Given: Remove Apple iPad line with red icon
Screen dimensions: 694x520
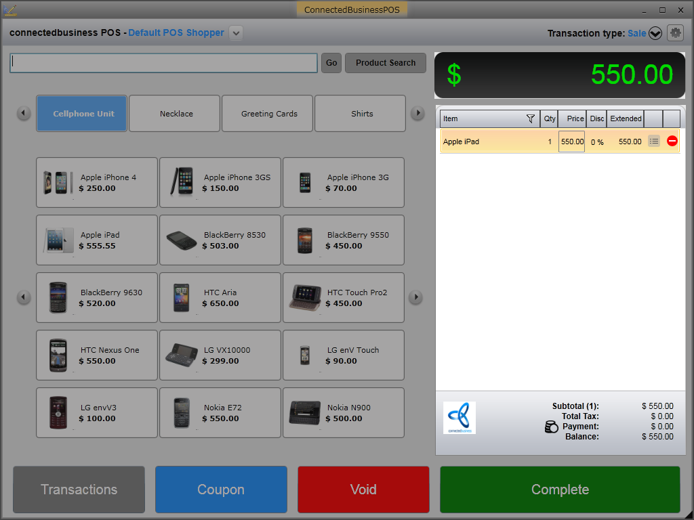Looking at the screenshot, I should [672, 141].
